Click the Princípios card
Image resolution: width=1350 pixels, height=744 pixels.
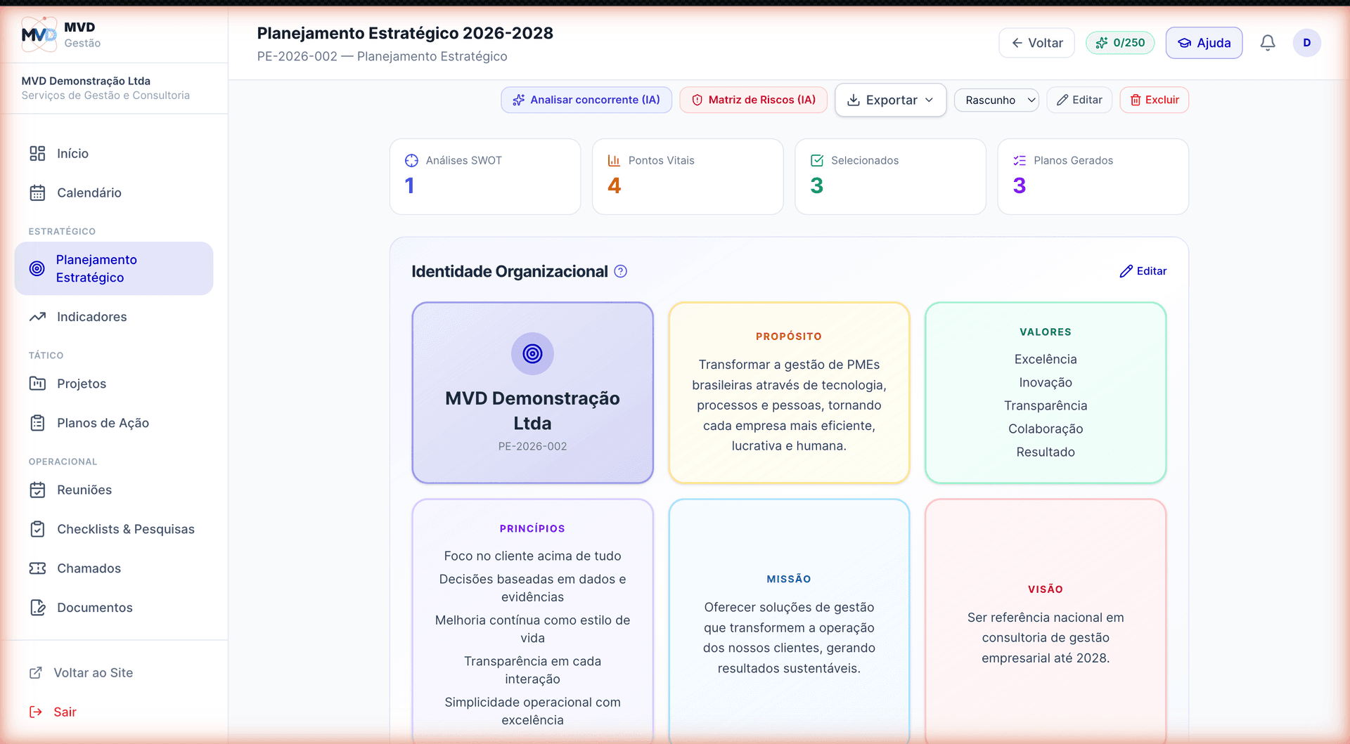(x=532, y=622)
